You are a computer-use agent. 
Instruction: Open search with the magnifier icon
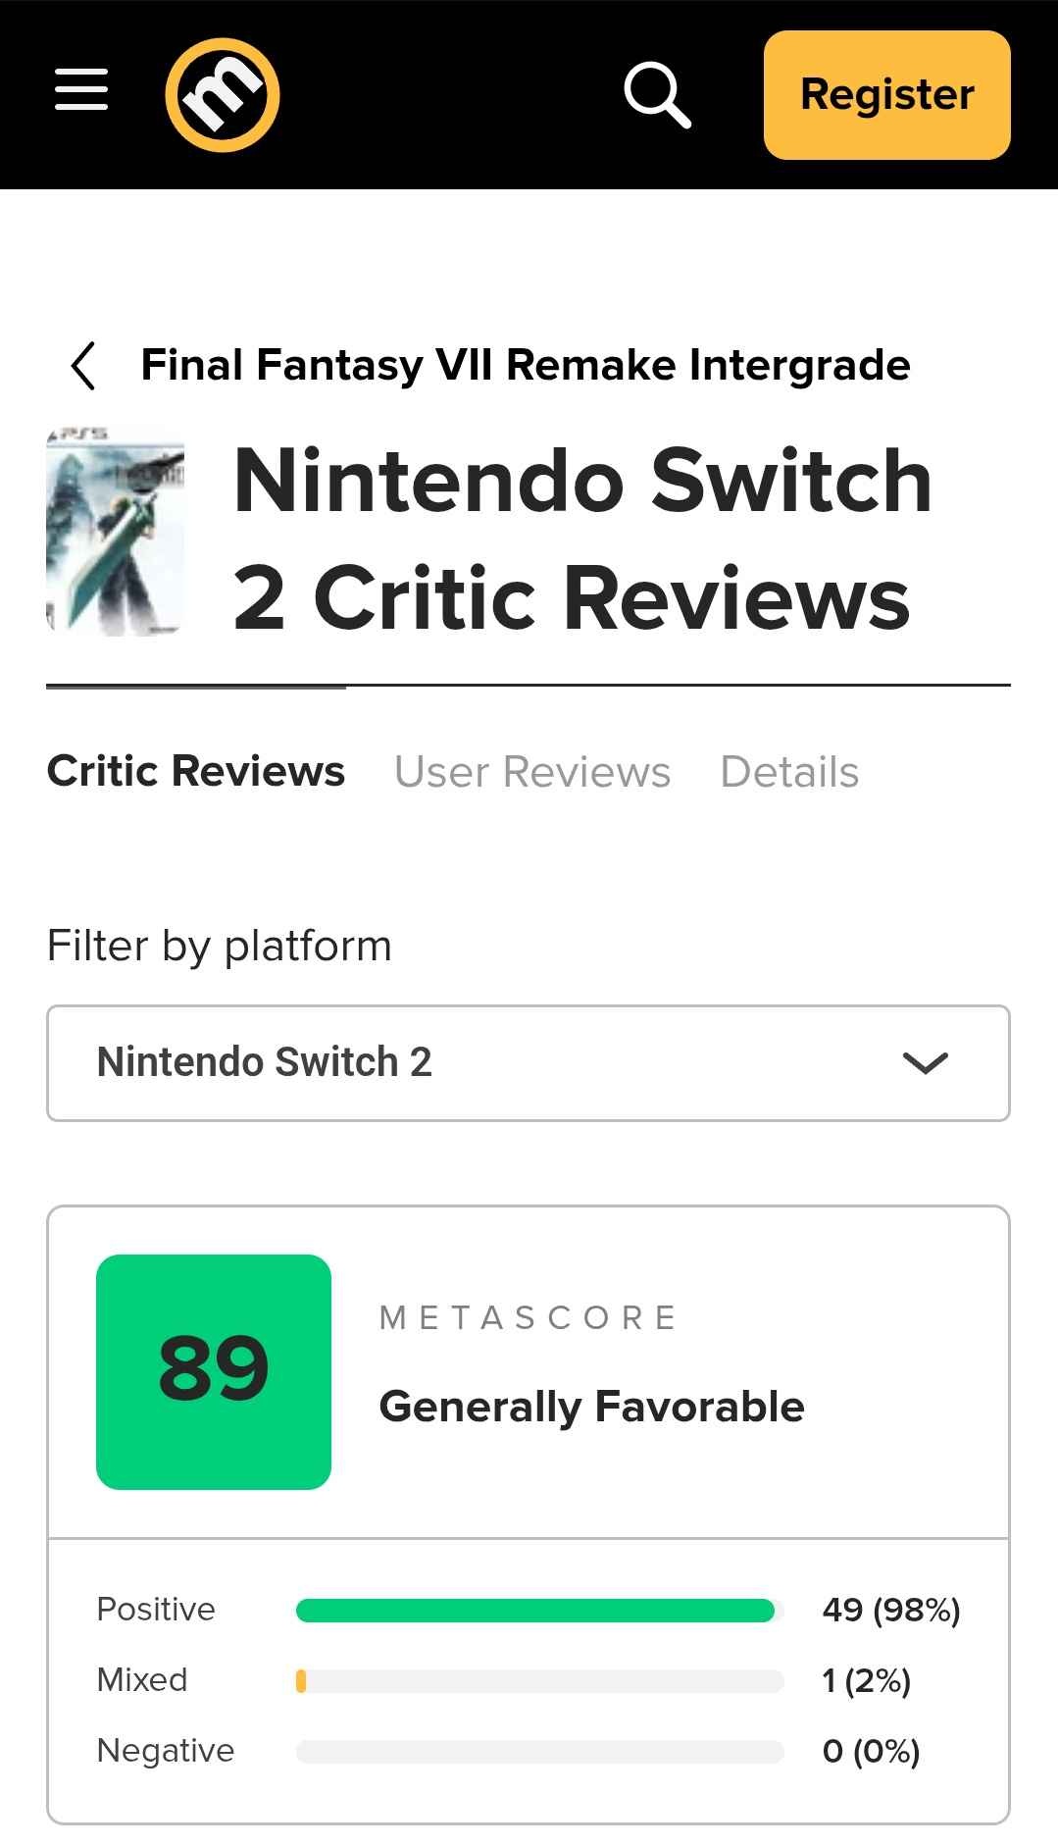(x=657, y=95)
